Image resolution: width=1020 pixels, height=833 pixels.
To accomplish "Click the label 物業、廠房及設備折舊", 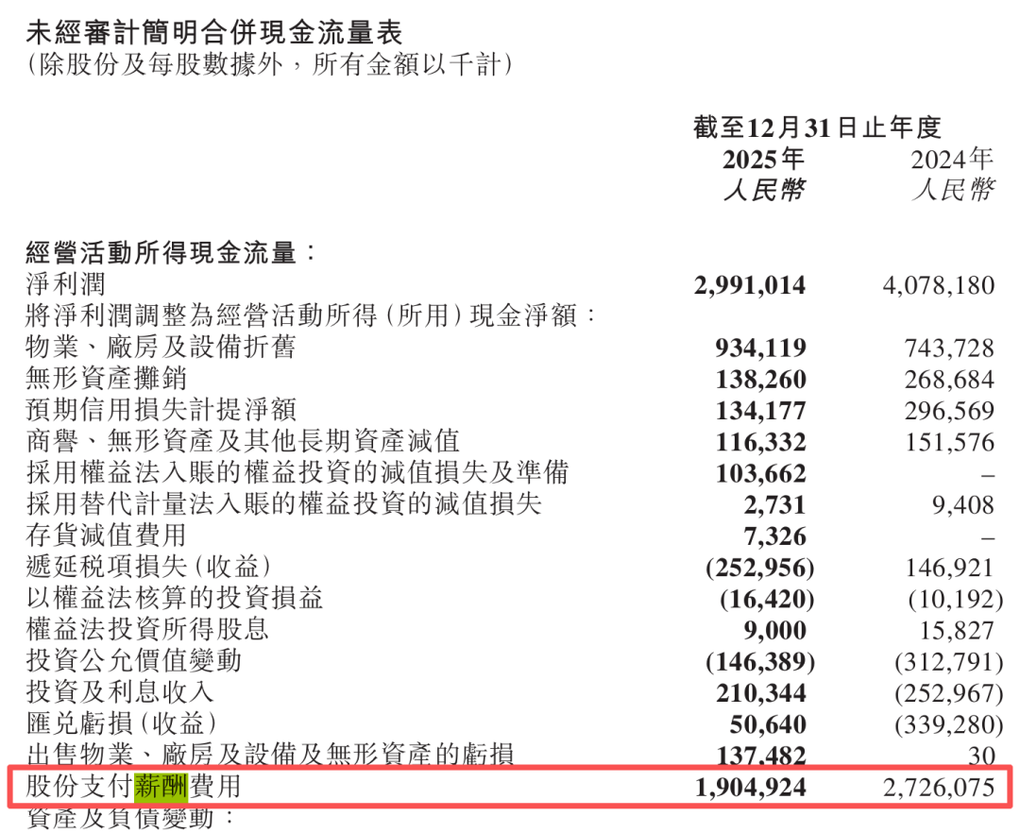I will tap(161, 347).
